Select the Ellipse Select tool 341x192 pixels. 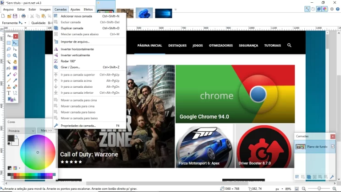[x=9, y=55]
